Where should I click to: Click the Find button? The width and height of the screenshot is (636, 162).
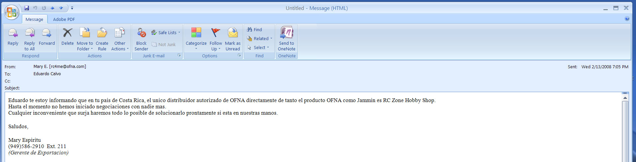click(x=255, y=29)
